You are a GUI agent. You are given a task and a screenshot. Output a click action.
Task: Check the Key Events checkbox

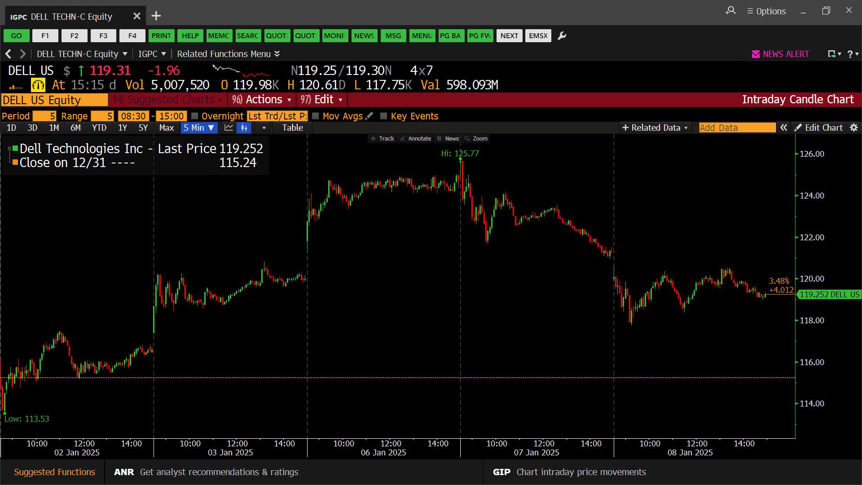383,116
